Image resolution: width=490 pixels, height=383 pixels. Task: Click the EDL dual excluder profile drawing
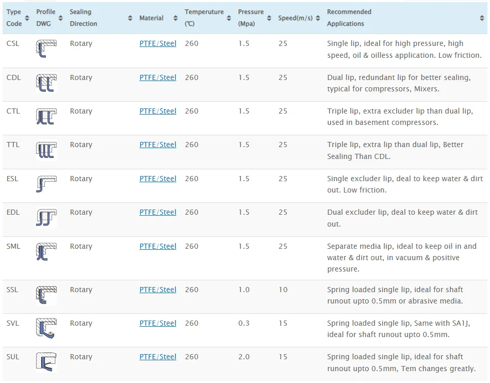[x=46, y=218]
